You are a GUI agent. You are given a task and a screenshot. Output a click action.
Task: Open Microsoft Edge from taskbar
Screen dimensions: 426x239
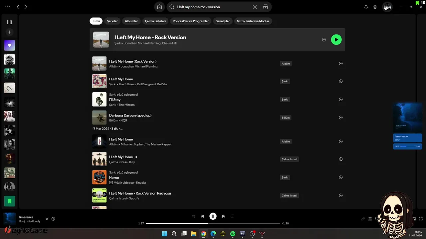pos(213,234)
